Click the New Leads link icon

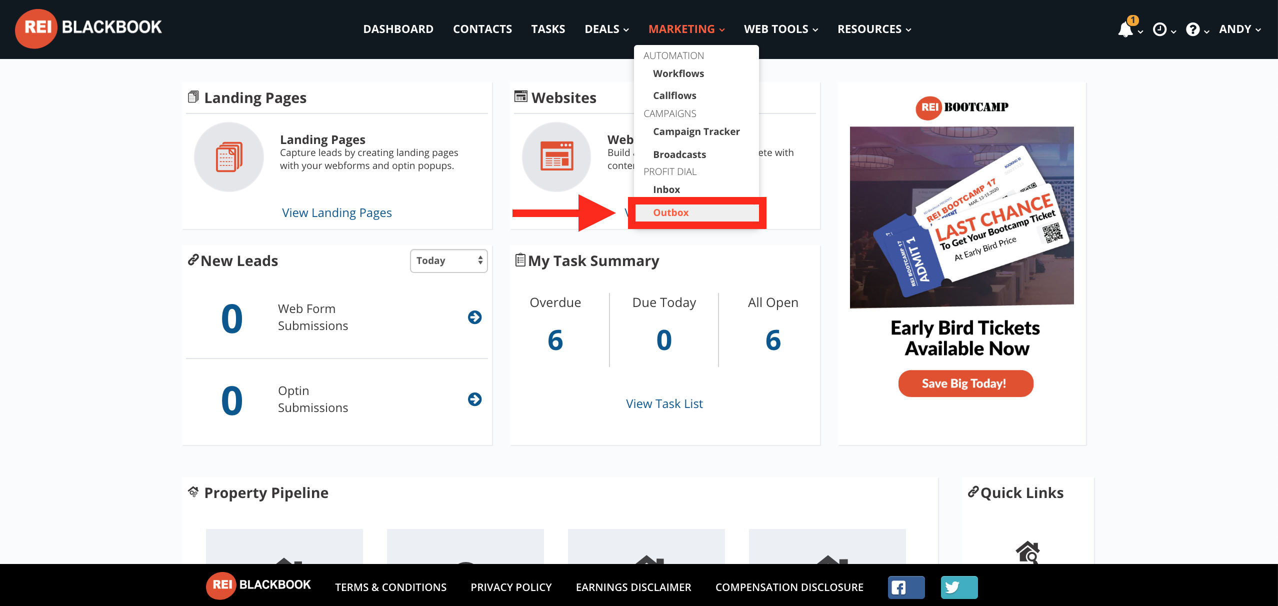click(x=193, y=260)
